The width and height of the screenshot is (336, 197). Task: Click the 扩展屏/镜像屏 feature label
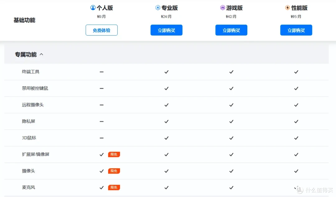[35, 154]
